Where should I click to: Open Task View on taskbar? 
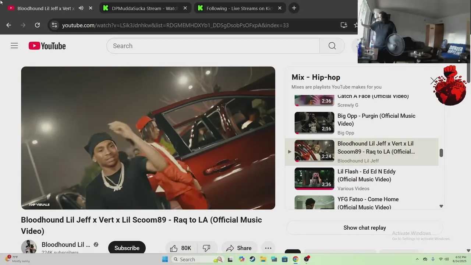click(230, 259)
